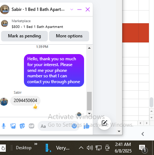This screenshot has width=154, height=155.
Task: Collapse the side panel with the left chevron
Action: [x=143, y=134]
